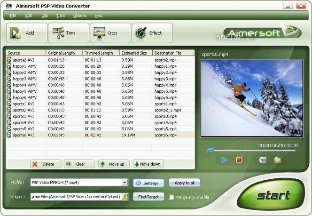Delete the selected file
Viewport: 312px width, 216px height.
(x=46, y=164)
